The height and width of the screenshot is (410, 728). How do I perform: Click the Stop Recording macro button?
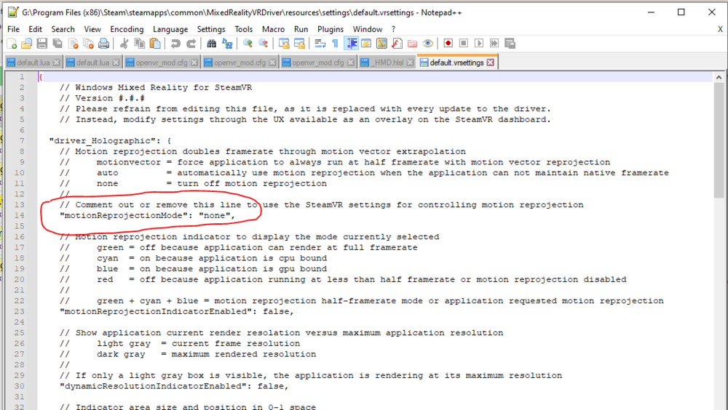[x=463, y=44]
